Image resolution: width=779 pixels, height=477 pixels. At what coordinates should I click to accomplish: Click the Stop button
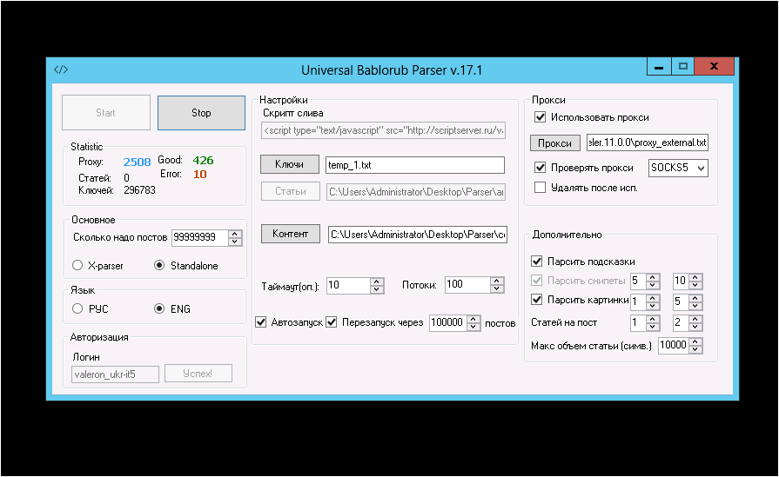[x=201, y=113]
